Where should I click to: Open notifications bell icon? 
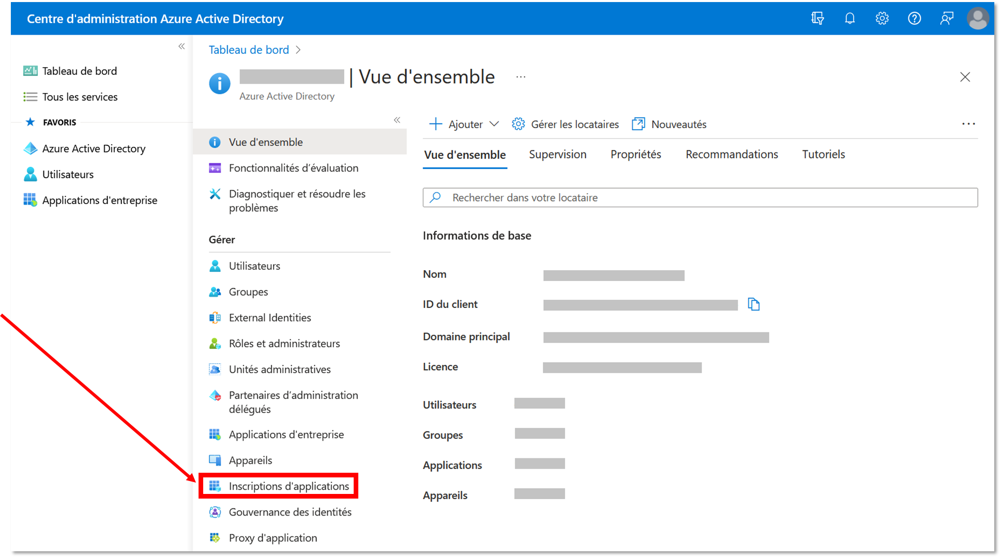pos(850,19)
